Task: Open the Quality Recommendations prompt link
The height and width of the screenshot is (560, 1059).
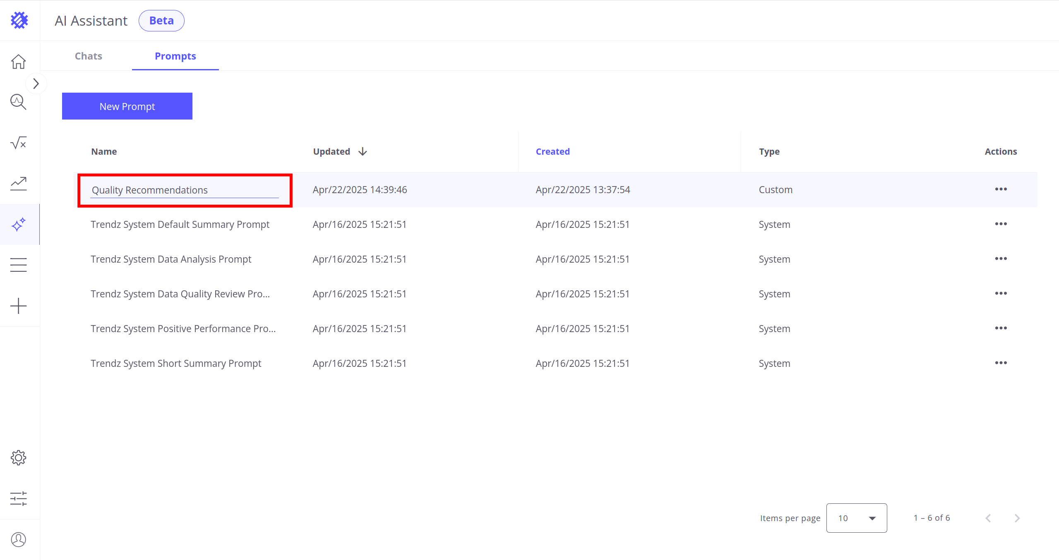Action: pyautogui.click(x=150, y=190)
